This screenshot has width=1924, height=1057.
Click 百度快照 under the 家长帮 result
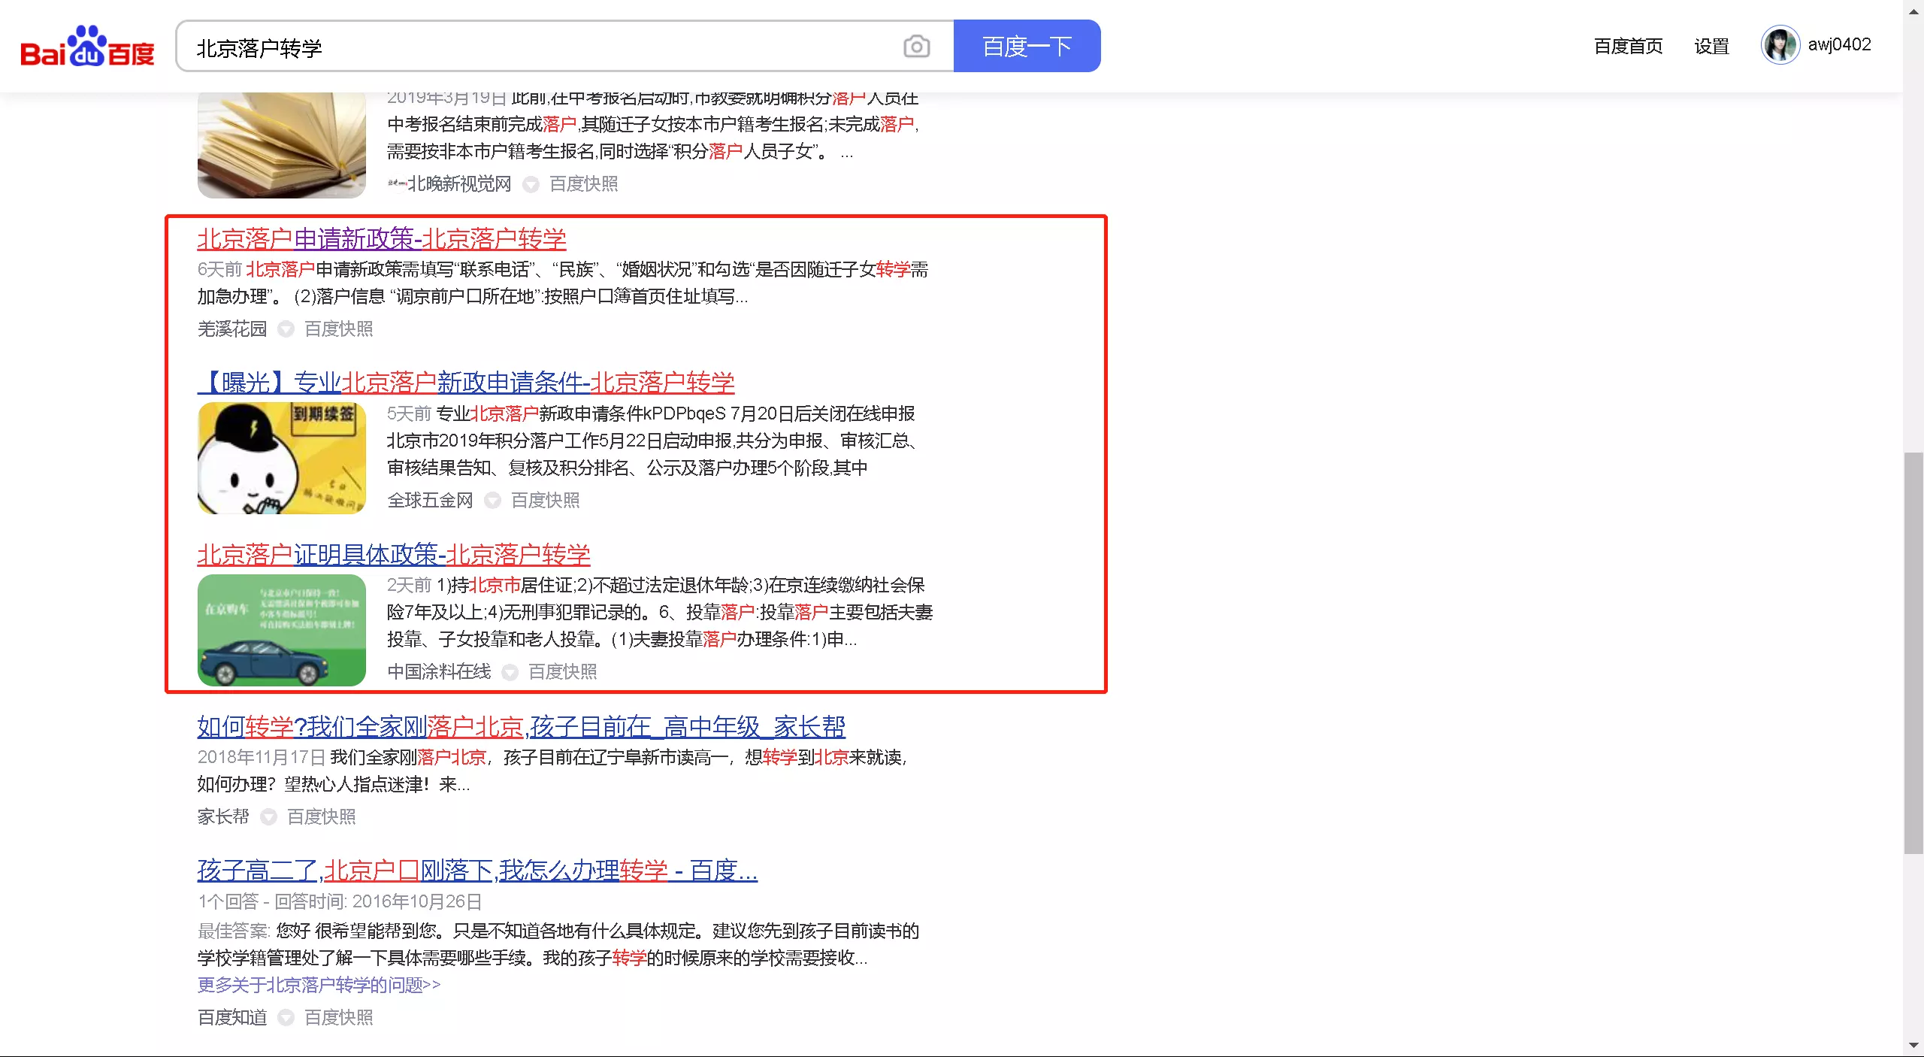pos(320,817)
